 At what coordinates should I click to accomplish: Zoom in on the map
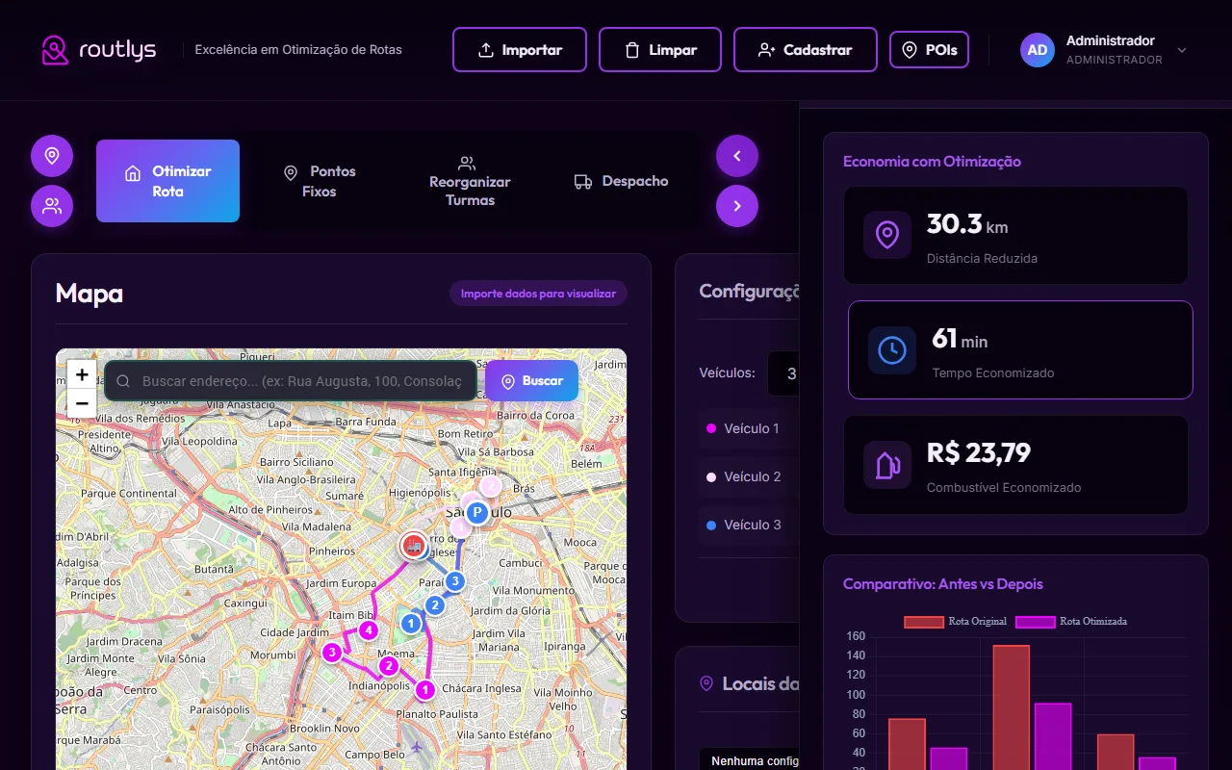click(x=82, y=374)
